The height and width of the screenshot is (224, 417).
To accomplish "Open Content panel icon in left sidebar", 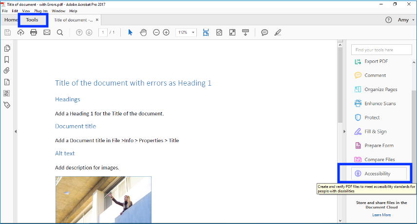I will (x=7, y=82).
